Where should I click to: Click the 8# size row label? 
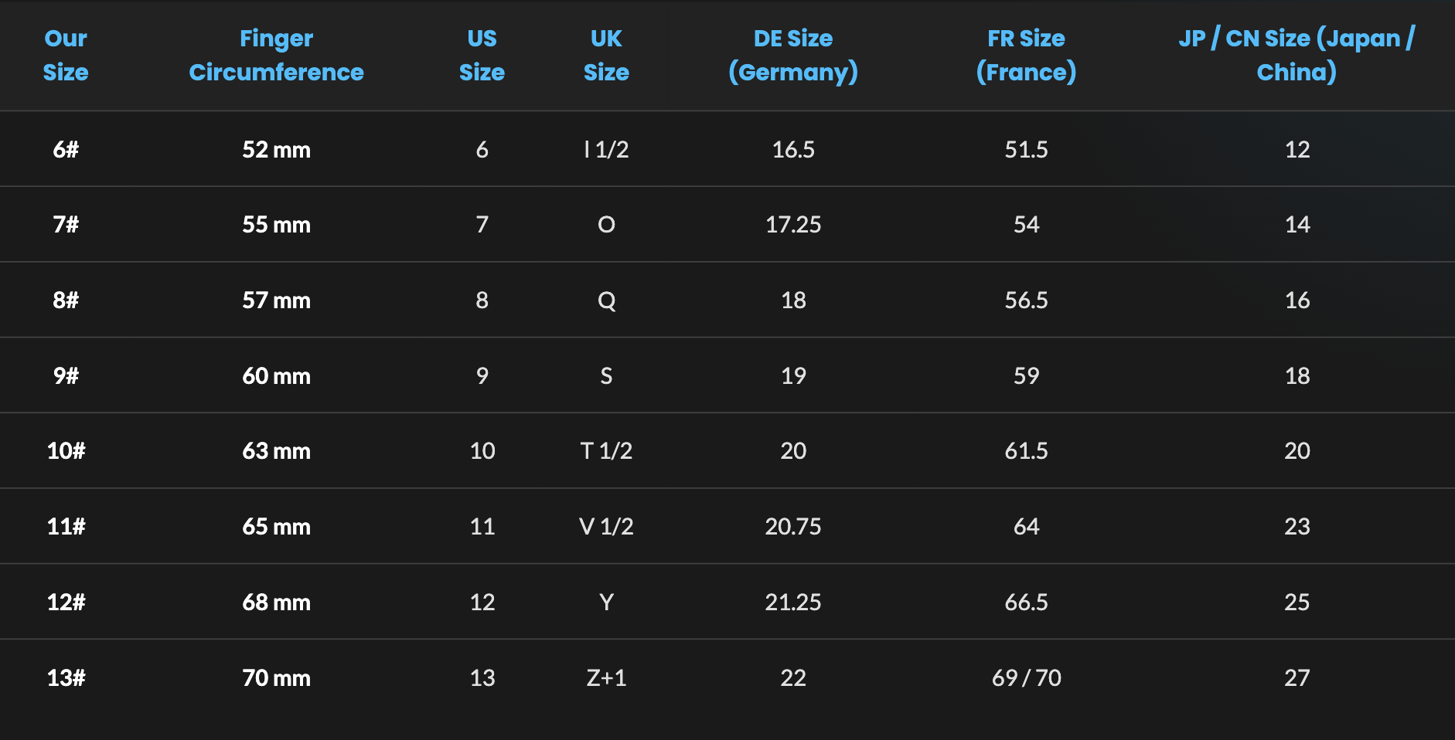pyautogui.click(x=66, y=300)
